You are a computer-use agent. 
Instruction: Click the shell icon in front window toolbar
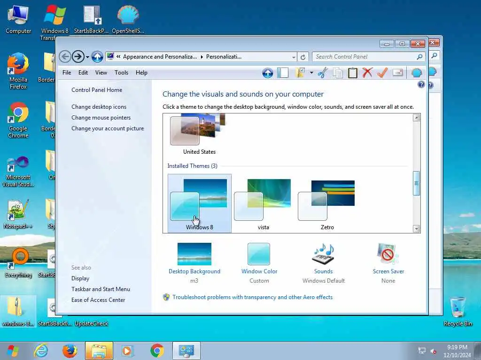[x=416, y=73]
